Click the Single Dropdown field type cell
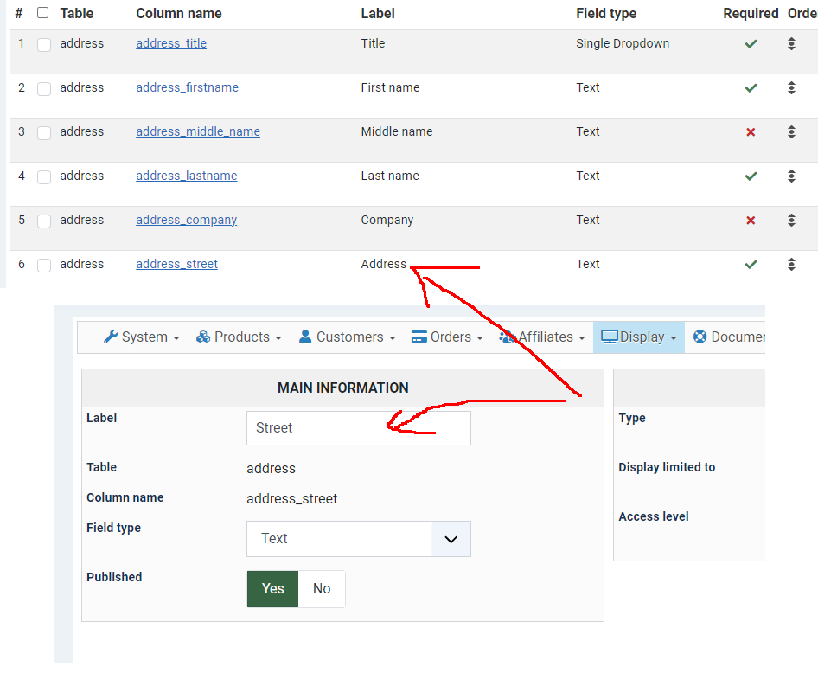The height and width of the screenshot is (673, 818). [x=623, y=43]
